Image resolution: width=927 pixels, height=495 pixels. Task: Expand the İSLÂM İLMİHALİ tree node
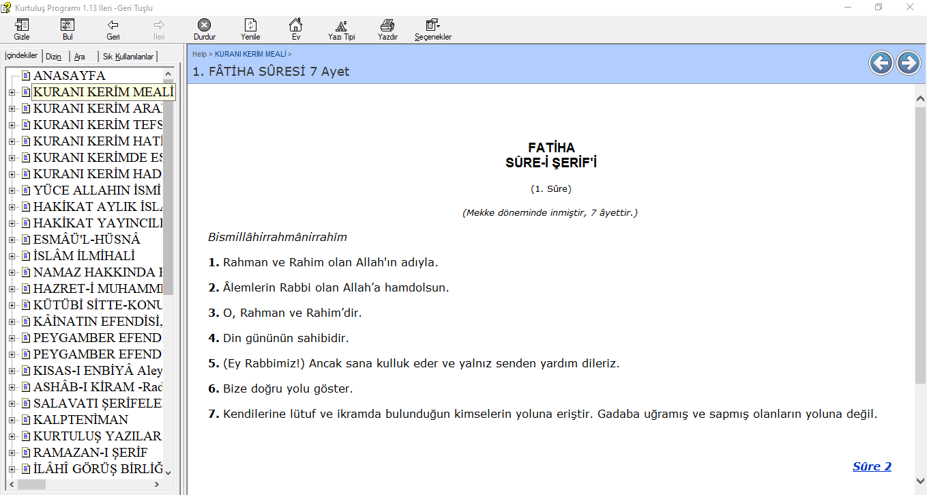click(12, 256)
